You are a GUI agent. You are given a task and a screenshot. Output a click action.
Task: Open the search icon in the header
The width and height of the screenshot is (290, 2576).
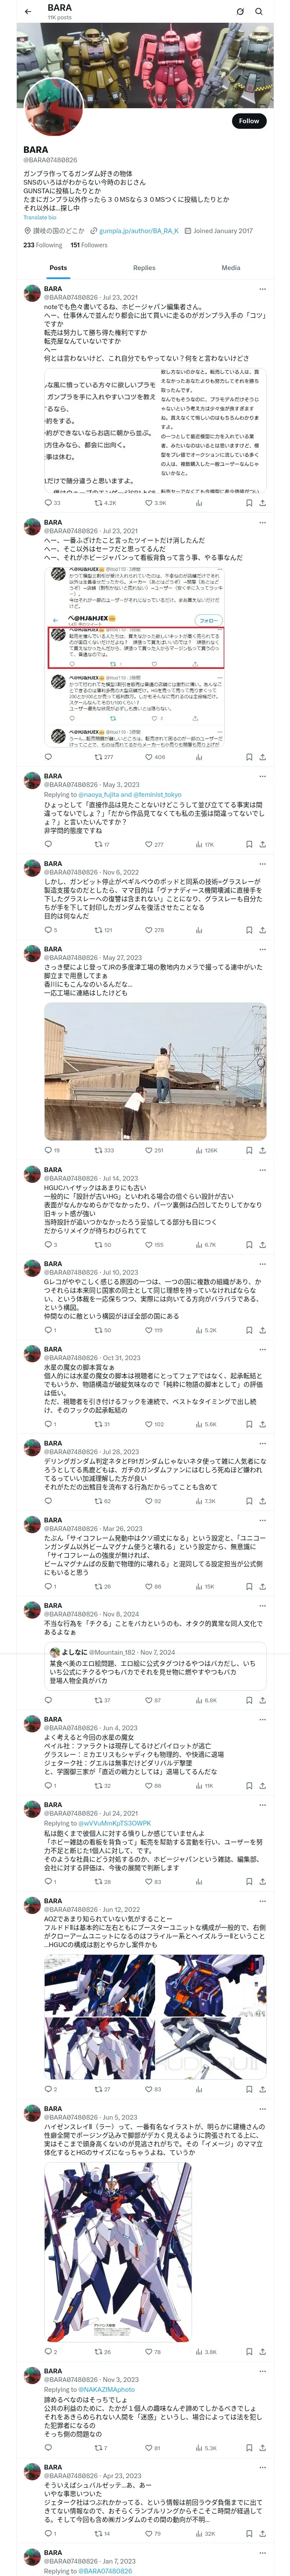point(259,11)
